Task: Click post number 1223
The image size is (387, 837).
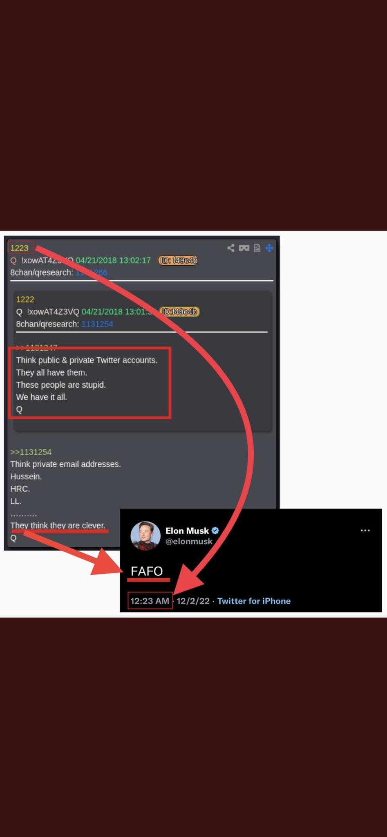Action: coord(19,248)
